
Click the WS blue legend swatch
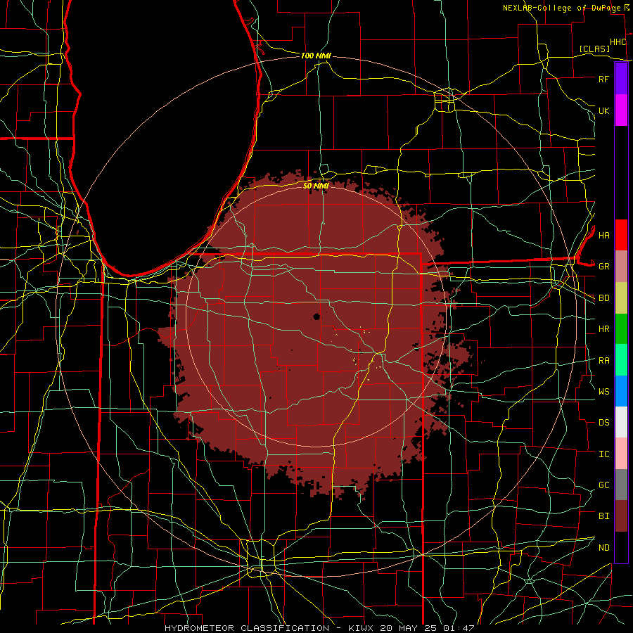(621, 391)
